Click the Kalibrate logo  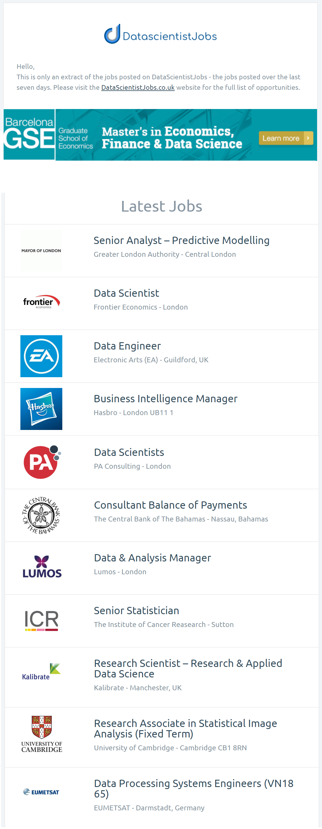pyautogui.click(x=41, y=672)
